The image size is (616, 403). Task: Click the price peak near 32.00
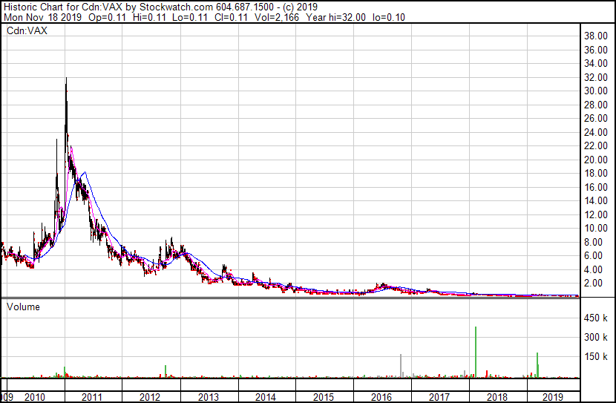(x=67, y=79)
